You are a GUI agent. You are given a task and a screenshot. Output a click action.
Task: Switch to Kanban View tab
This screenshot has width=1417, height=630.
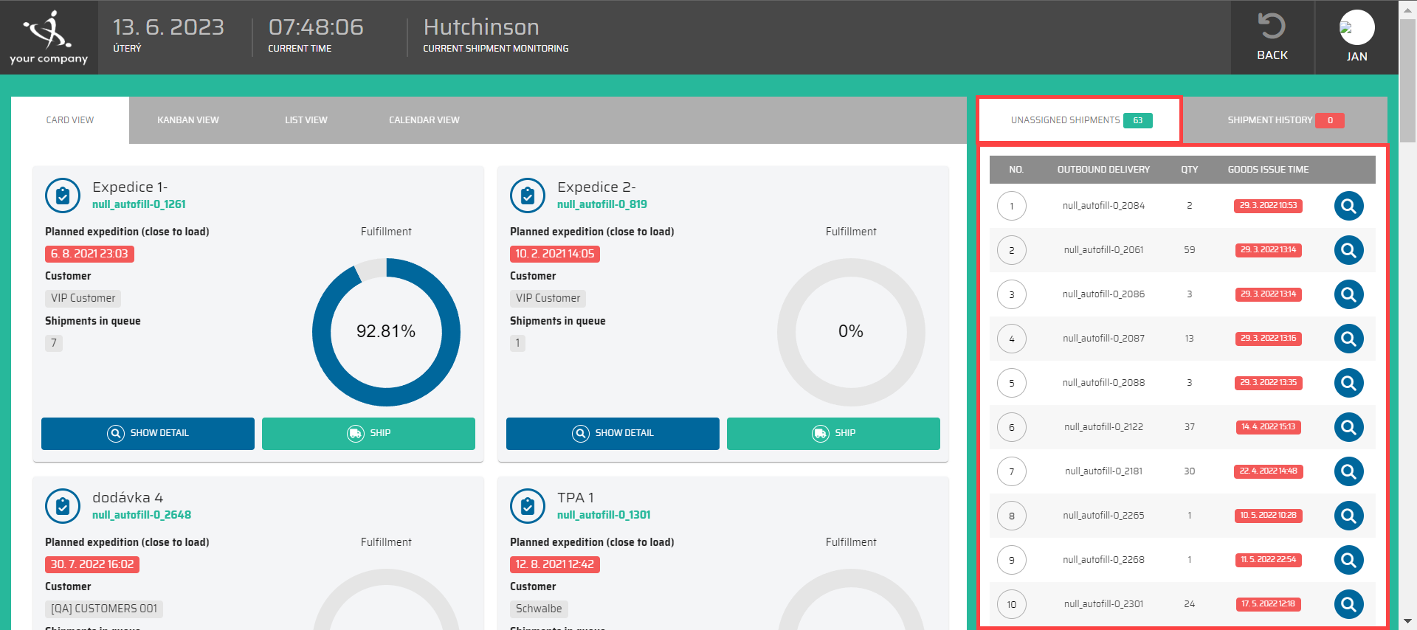187,120
